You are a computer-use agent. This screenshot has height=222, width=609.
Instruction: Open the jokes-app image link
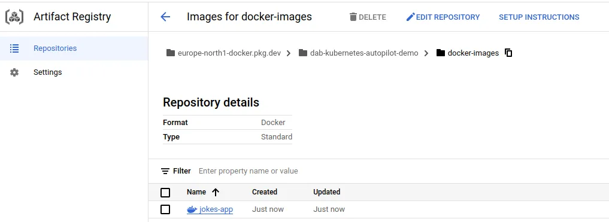pos(216,209)
